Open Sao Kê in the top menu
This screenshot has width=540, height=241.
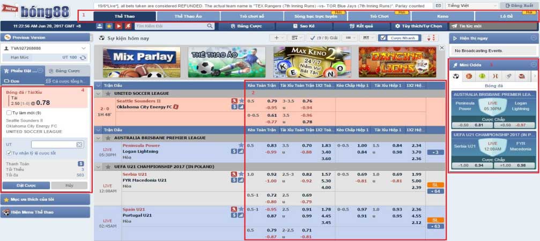pos(305,26)
